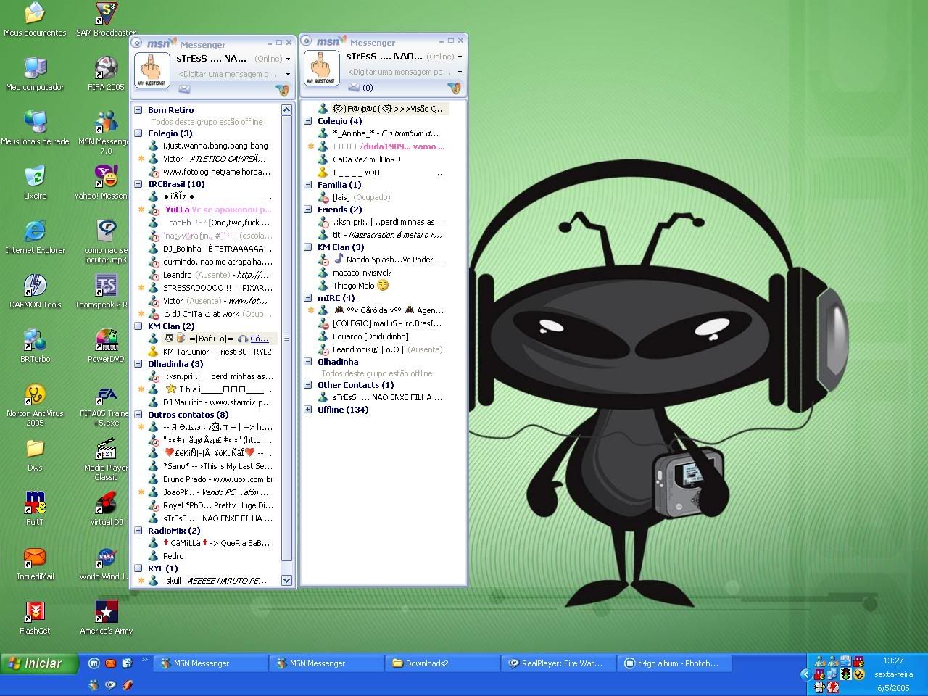The height and width of the screenshot is (696, 928).
Task: Open the blue link in left KM Clan contact row
Action: click(x=260, y=339)
